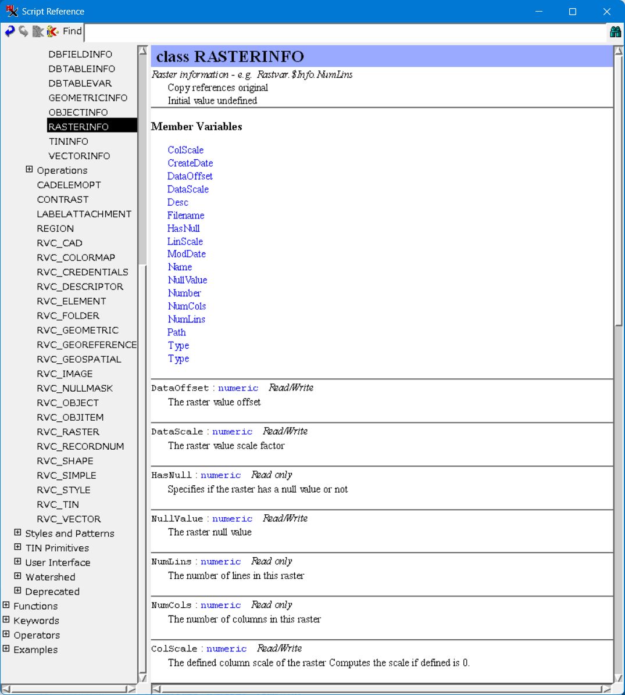625x695 pixels.
Task: Select RVC_RASTER in the tree list
Action: click(x=68, y=432)
